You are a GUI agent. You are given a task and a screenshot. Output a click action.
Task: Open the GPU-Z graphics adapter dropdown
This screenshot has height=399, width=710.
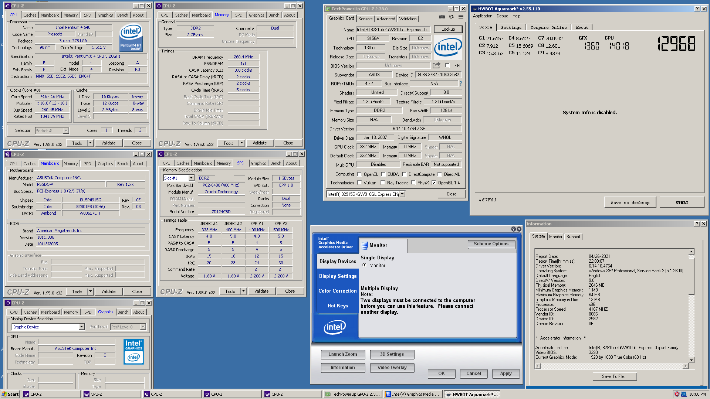pos(402,194)
